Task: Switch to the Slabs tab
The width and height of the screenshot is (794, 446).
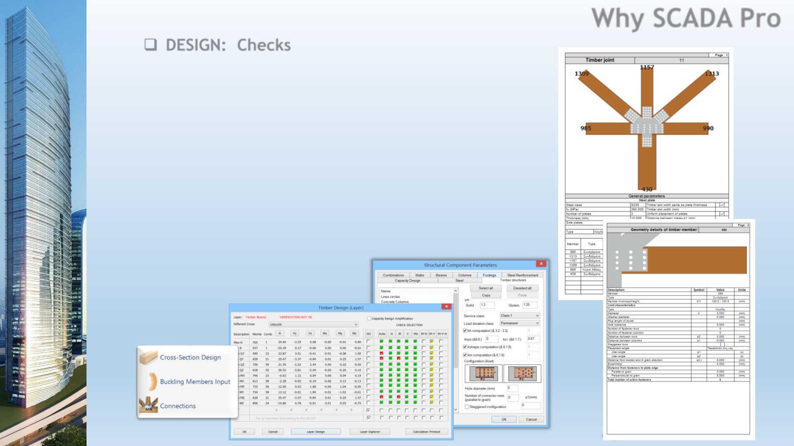Action: [420, 275]
